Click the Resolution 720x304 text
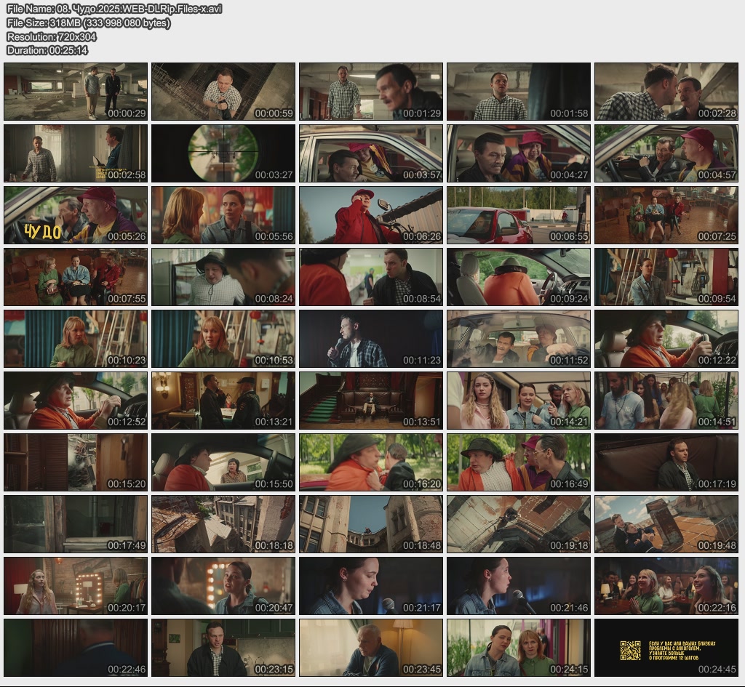The image size is (745, 687). 52,36
